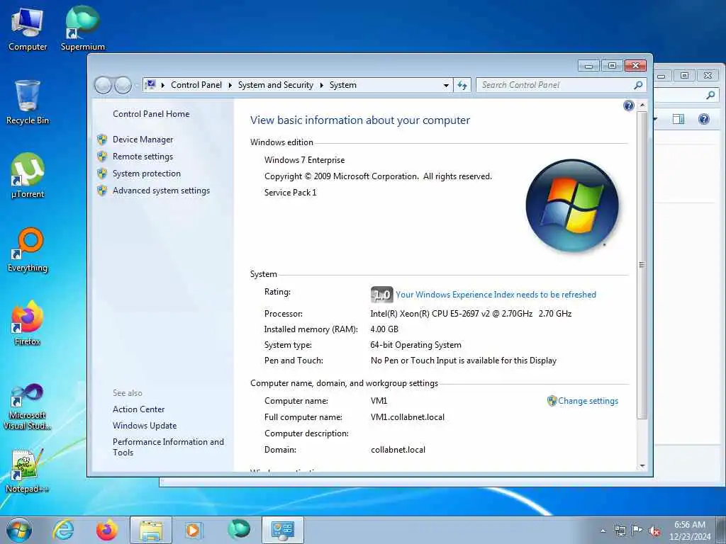Click the search magnifier in Control Panel
Viewport: 726px width, 544px height.
[638, 85]
